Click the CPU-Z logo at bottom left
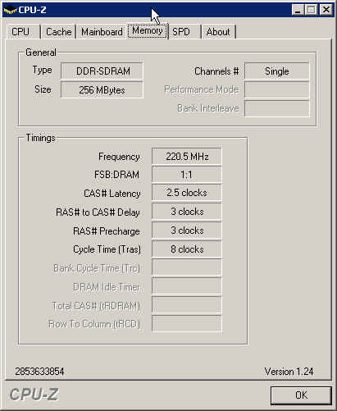This screenshot has height=411, width=337. (34, 395)
